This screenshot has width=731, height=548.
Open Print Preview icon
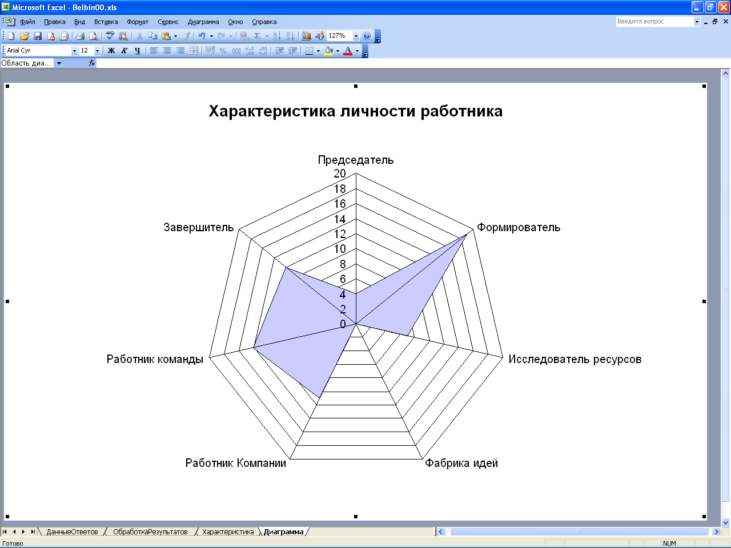click(x=94, y=36)
